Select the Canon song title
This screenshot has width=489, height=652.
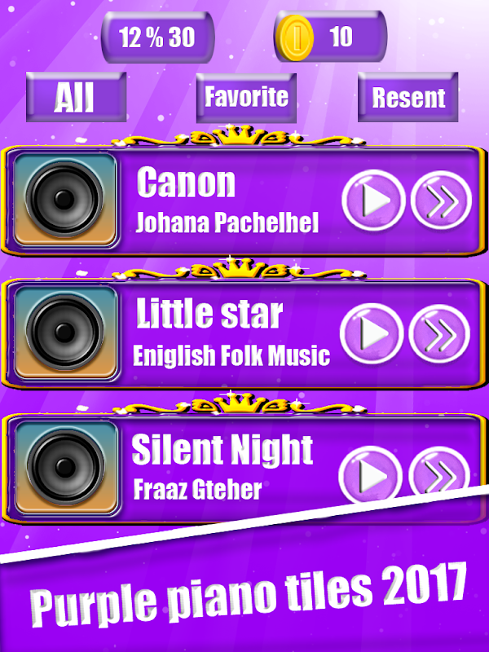click(186, 182)
